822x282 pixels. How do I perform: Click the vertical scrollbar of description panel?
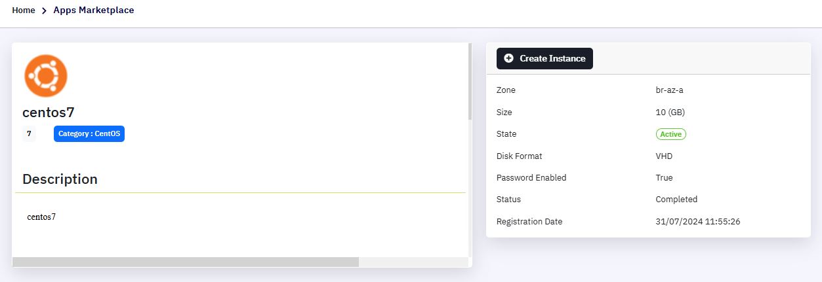[470, 82]
